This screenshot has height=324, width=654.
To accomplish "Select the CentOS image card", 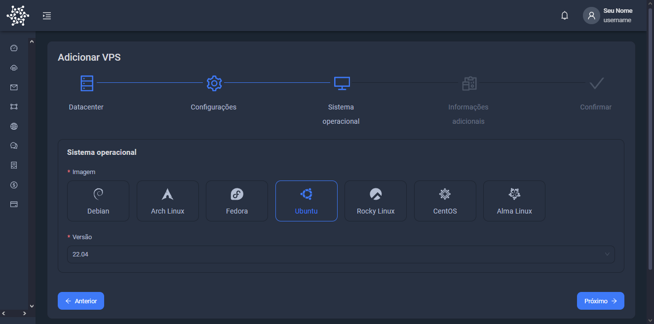I will [x=445, y=201].
